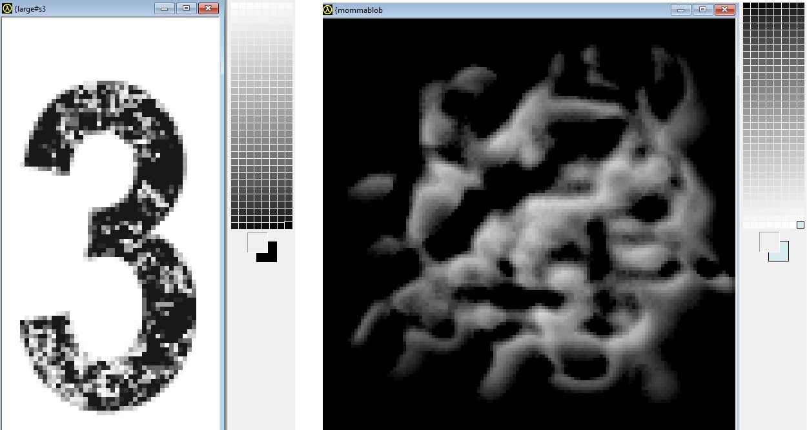The width and height of the screenshot is (807, 430).
Task: Maximize the {mommablob texture window
Action: pos(702,10)
